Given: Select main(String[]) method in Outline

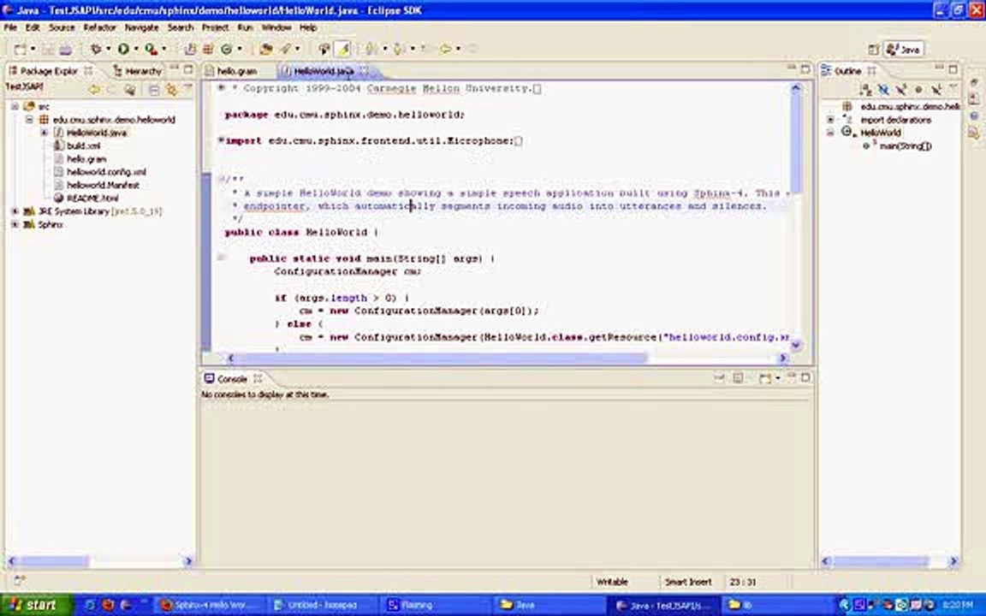Looking at the screenshot, I should point(905,145).
